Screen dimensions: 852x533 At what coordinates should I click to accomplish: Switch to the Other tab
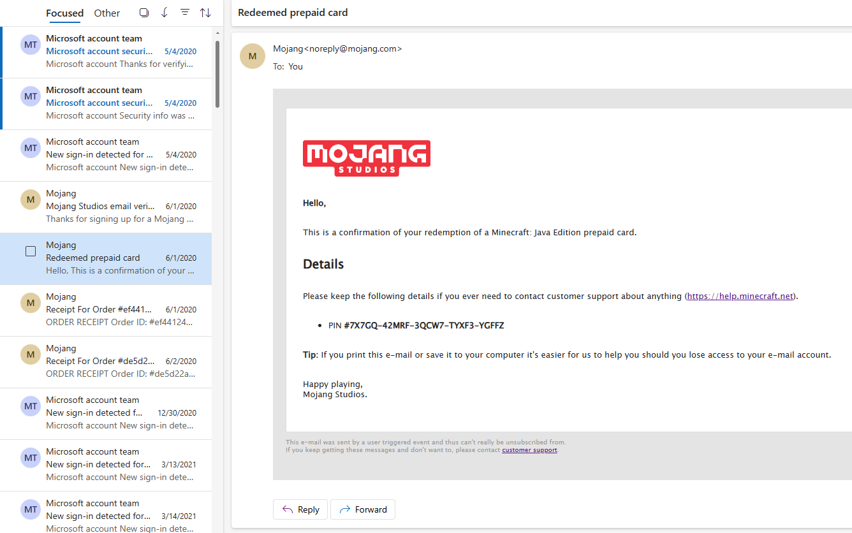[107, 13]
